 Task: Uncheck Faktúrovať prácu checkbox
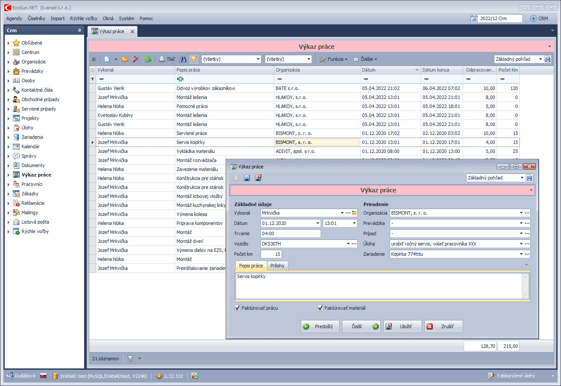pyautogui.click(x=238, y=308)
